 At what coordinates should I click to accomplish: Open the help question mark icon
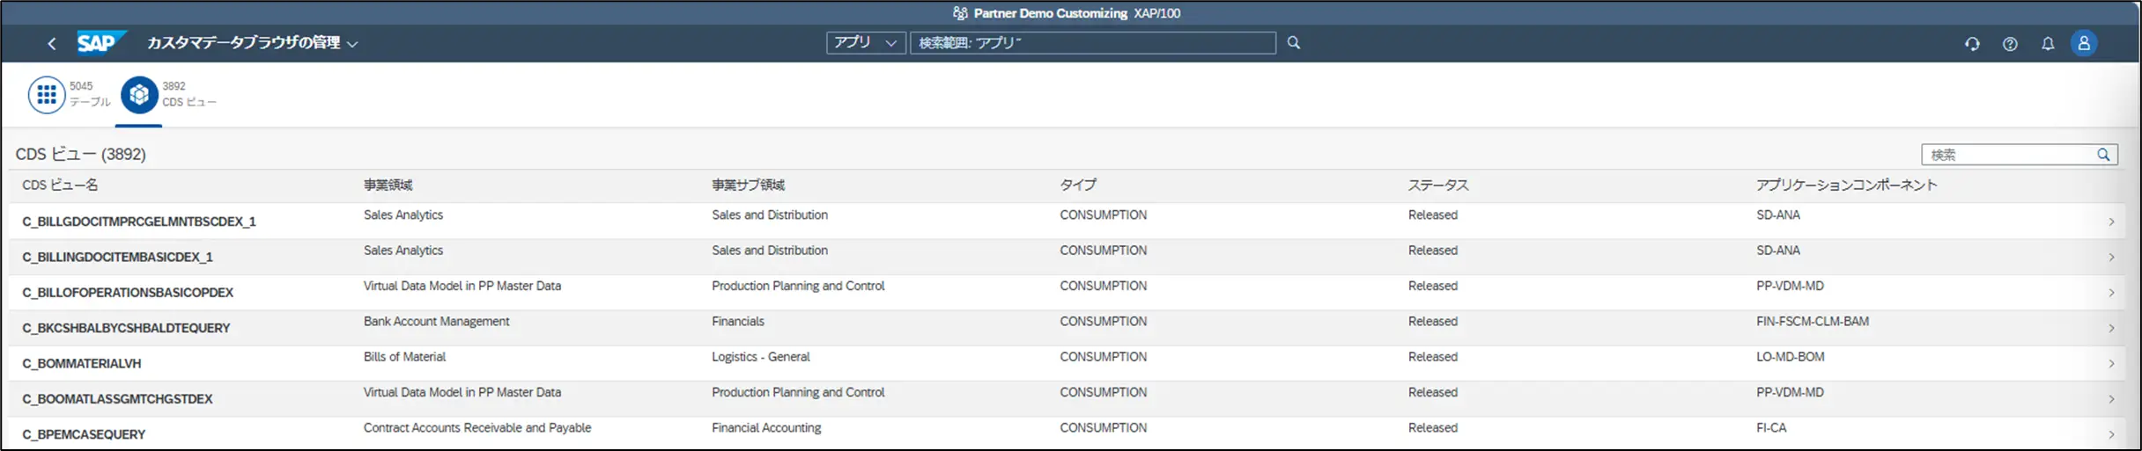(2010, 44)
